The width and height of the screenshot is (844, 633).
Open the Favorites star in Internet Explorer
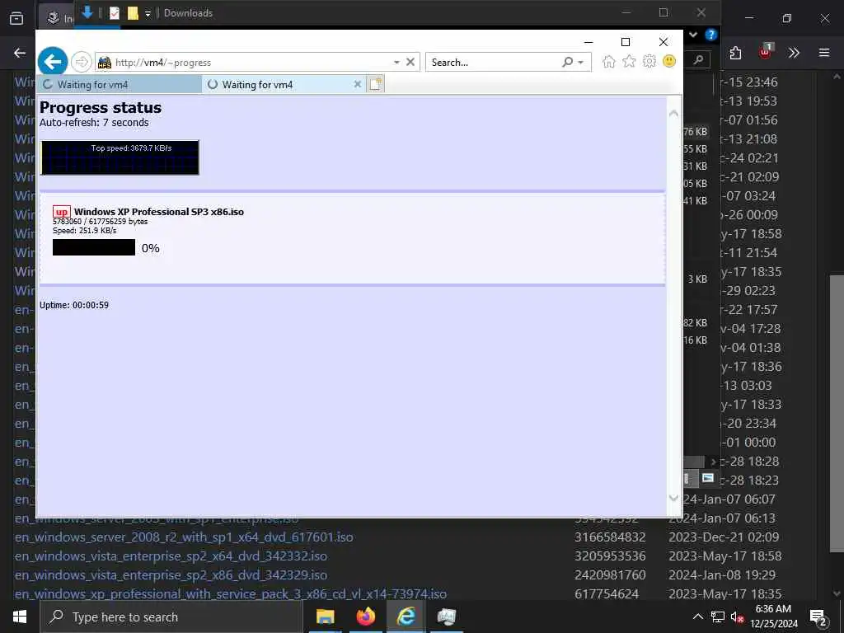629,61
